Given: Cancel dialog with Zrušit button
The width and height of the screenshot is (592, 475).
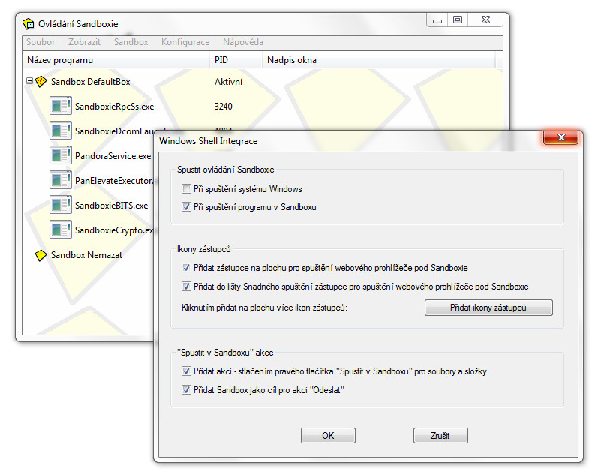Looking at the screenshot, I should (440, 436).
